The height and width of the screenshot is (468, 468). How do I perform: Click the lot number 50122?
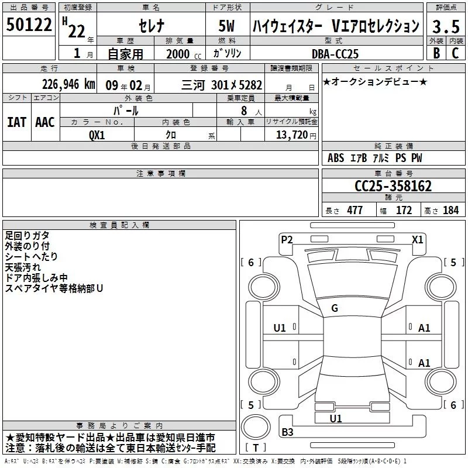(x=29, y=25)
